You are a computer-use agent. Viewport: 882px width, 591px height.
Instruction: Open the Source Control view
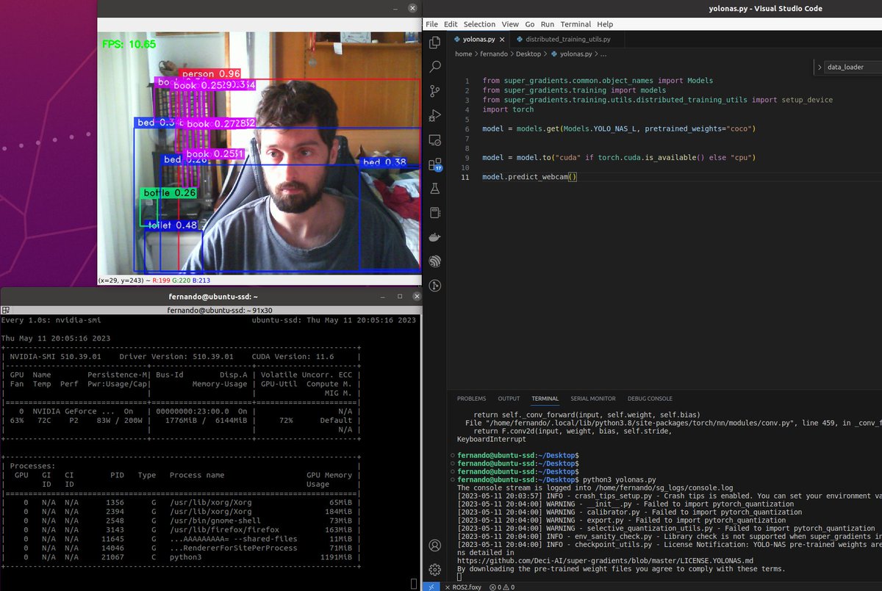(x=434, y=91)
